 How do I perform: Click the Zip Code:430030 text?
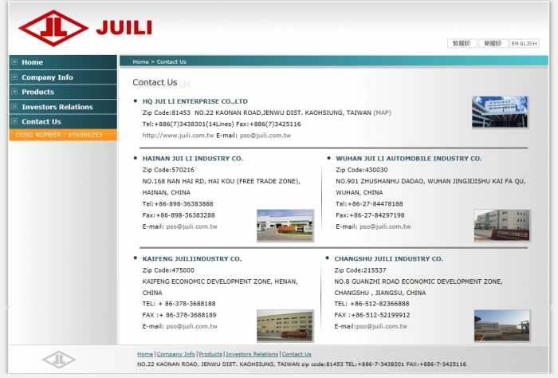(x=362, y=170)
